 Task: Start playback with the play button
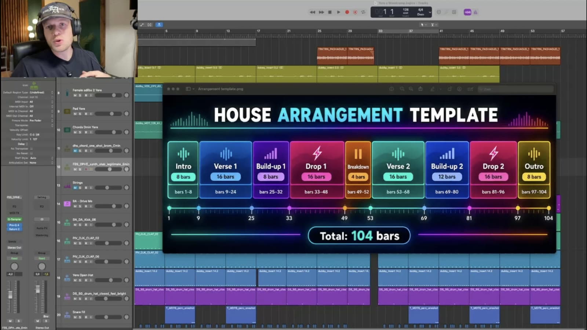coord(338,12)
